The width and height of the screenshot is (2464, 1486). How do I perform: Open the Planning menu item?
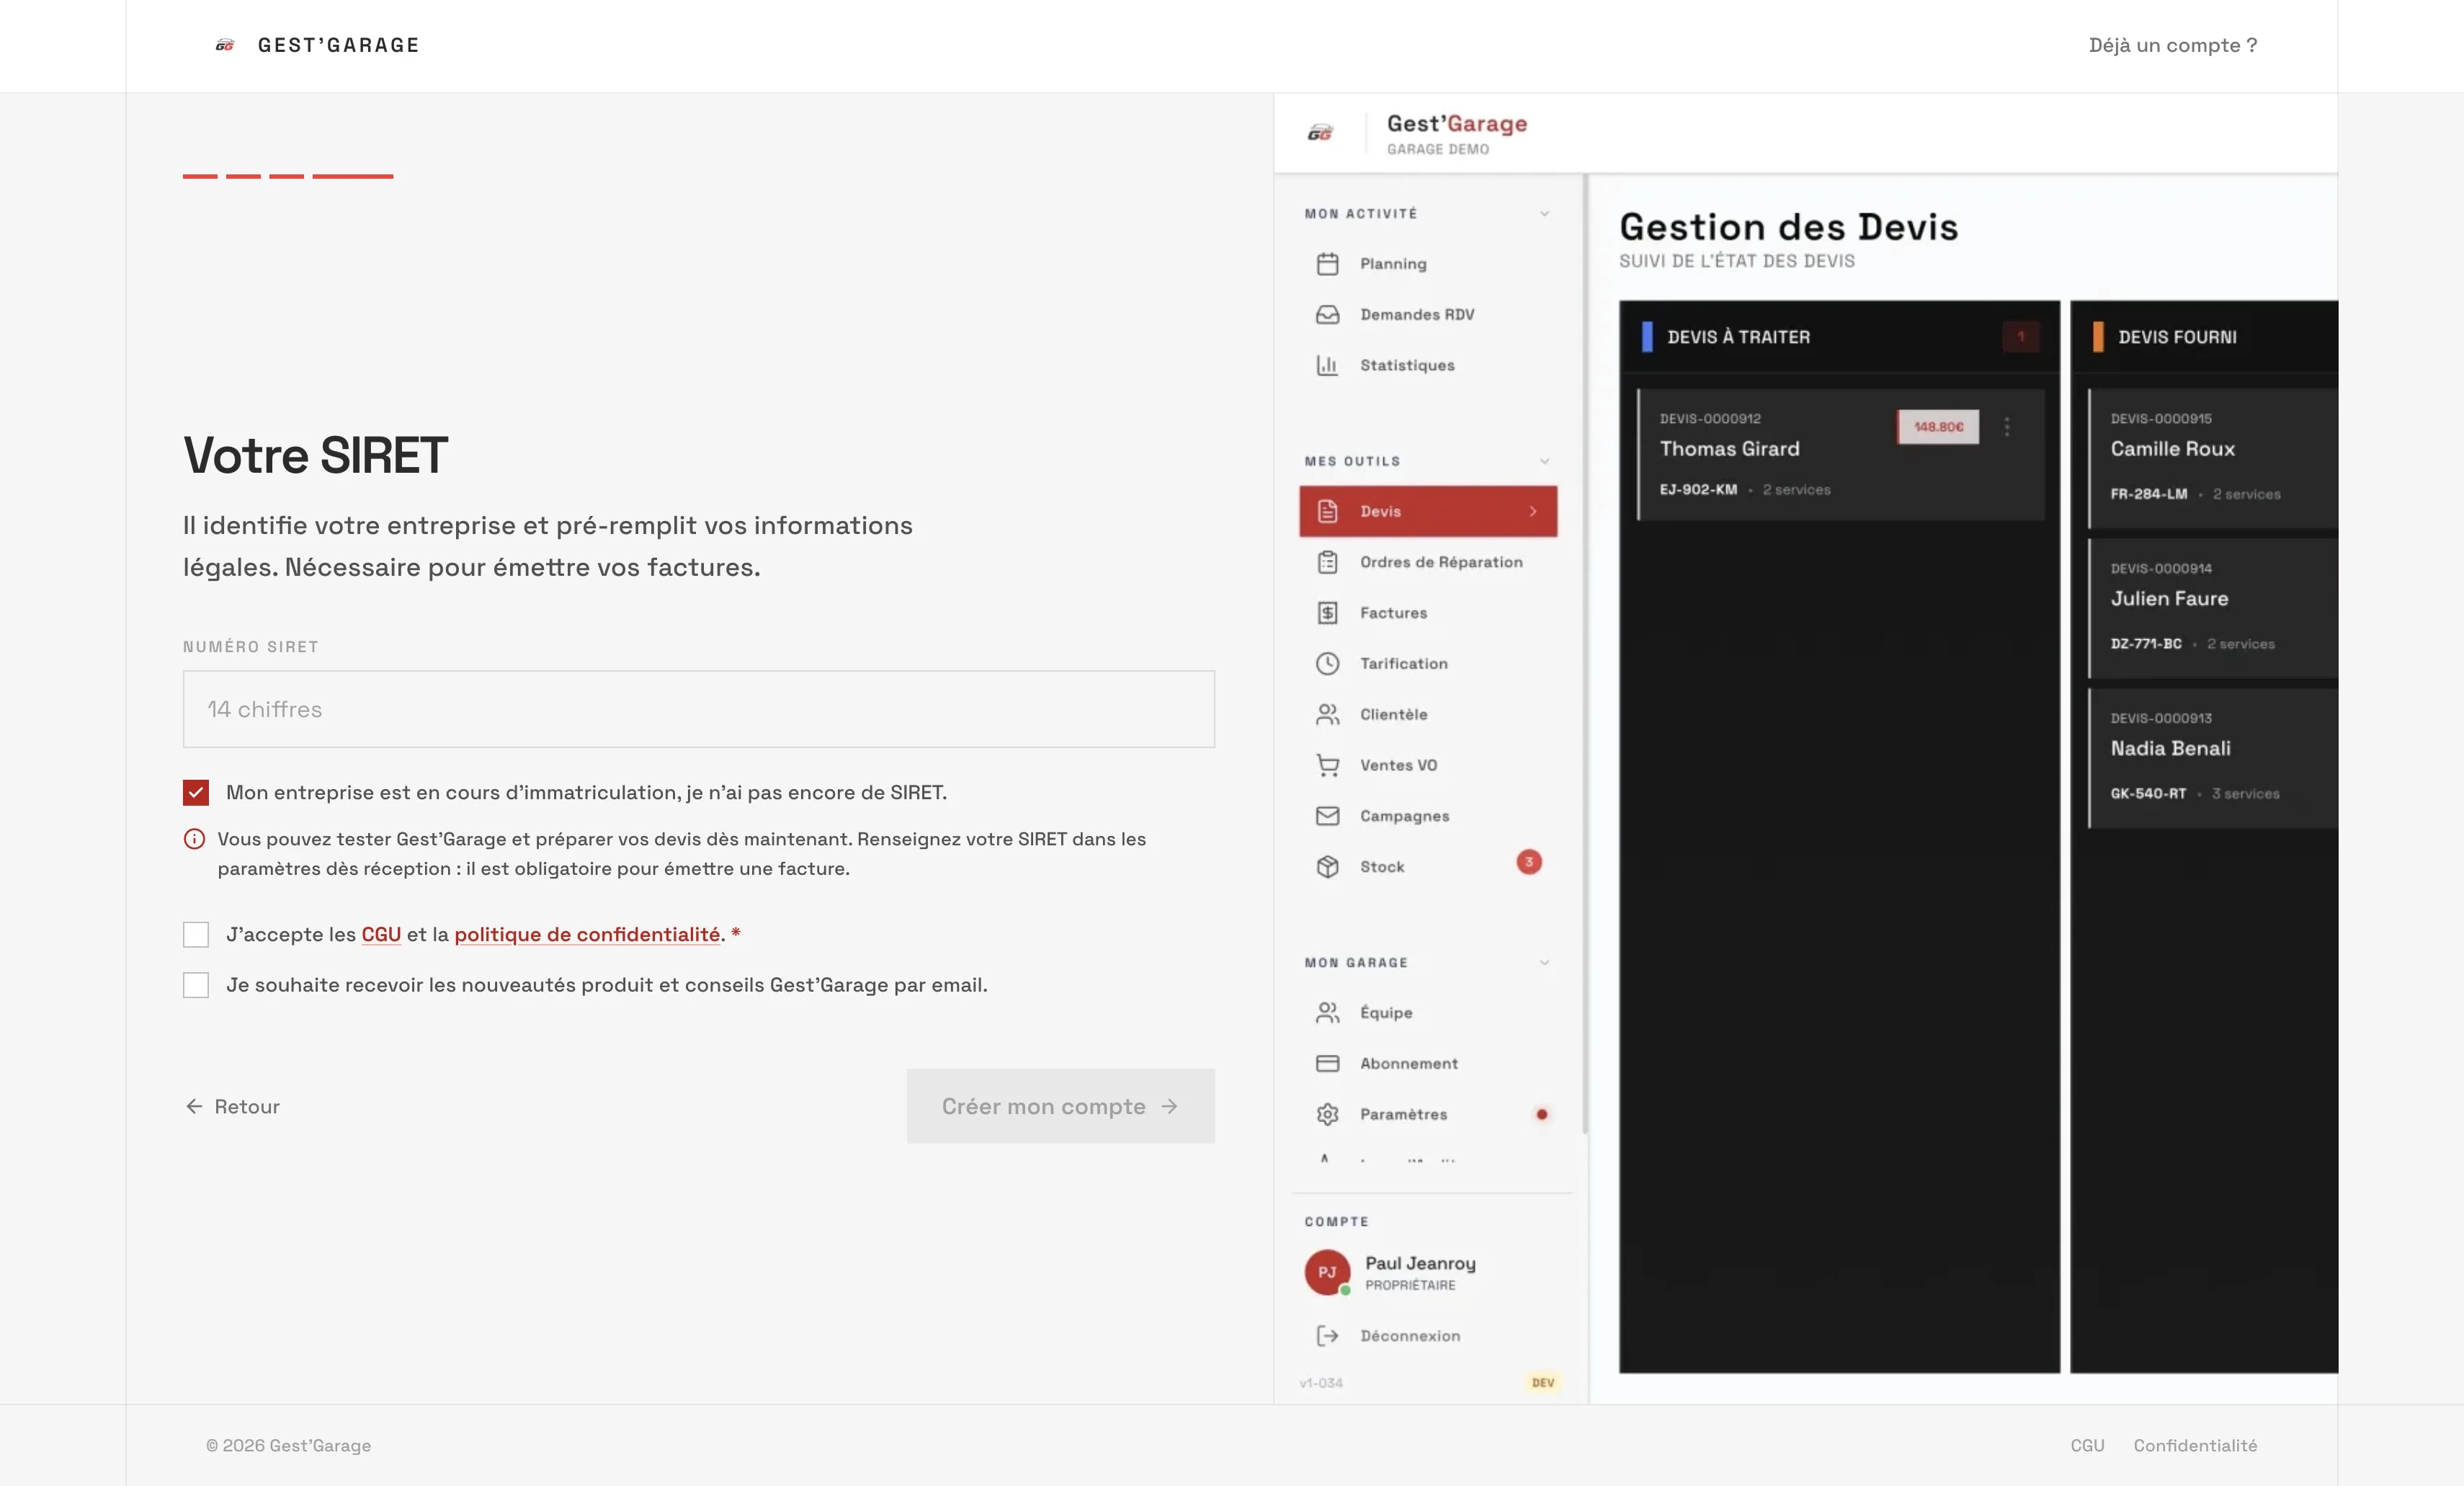(x=1428, y=264)
